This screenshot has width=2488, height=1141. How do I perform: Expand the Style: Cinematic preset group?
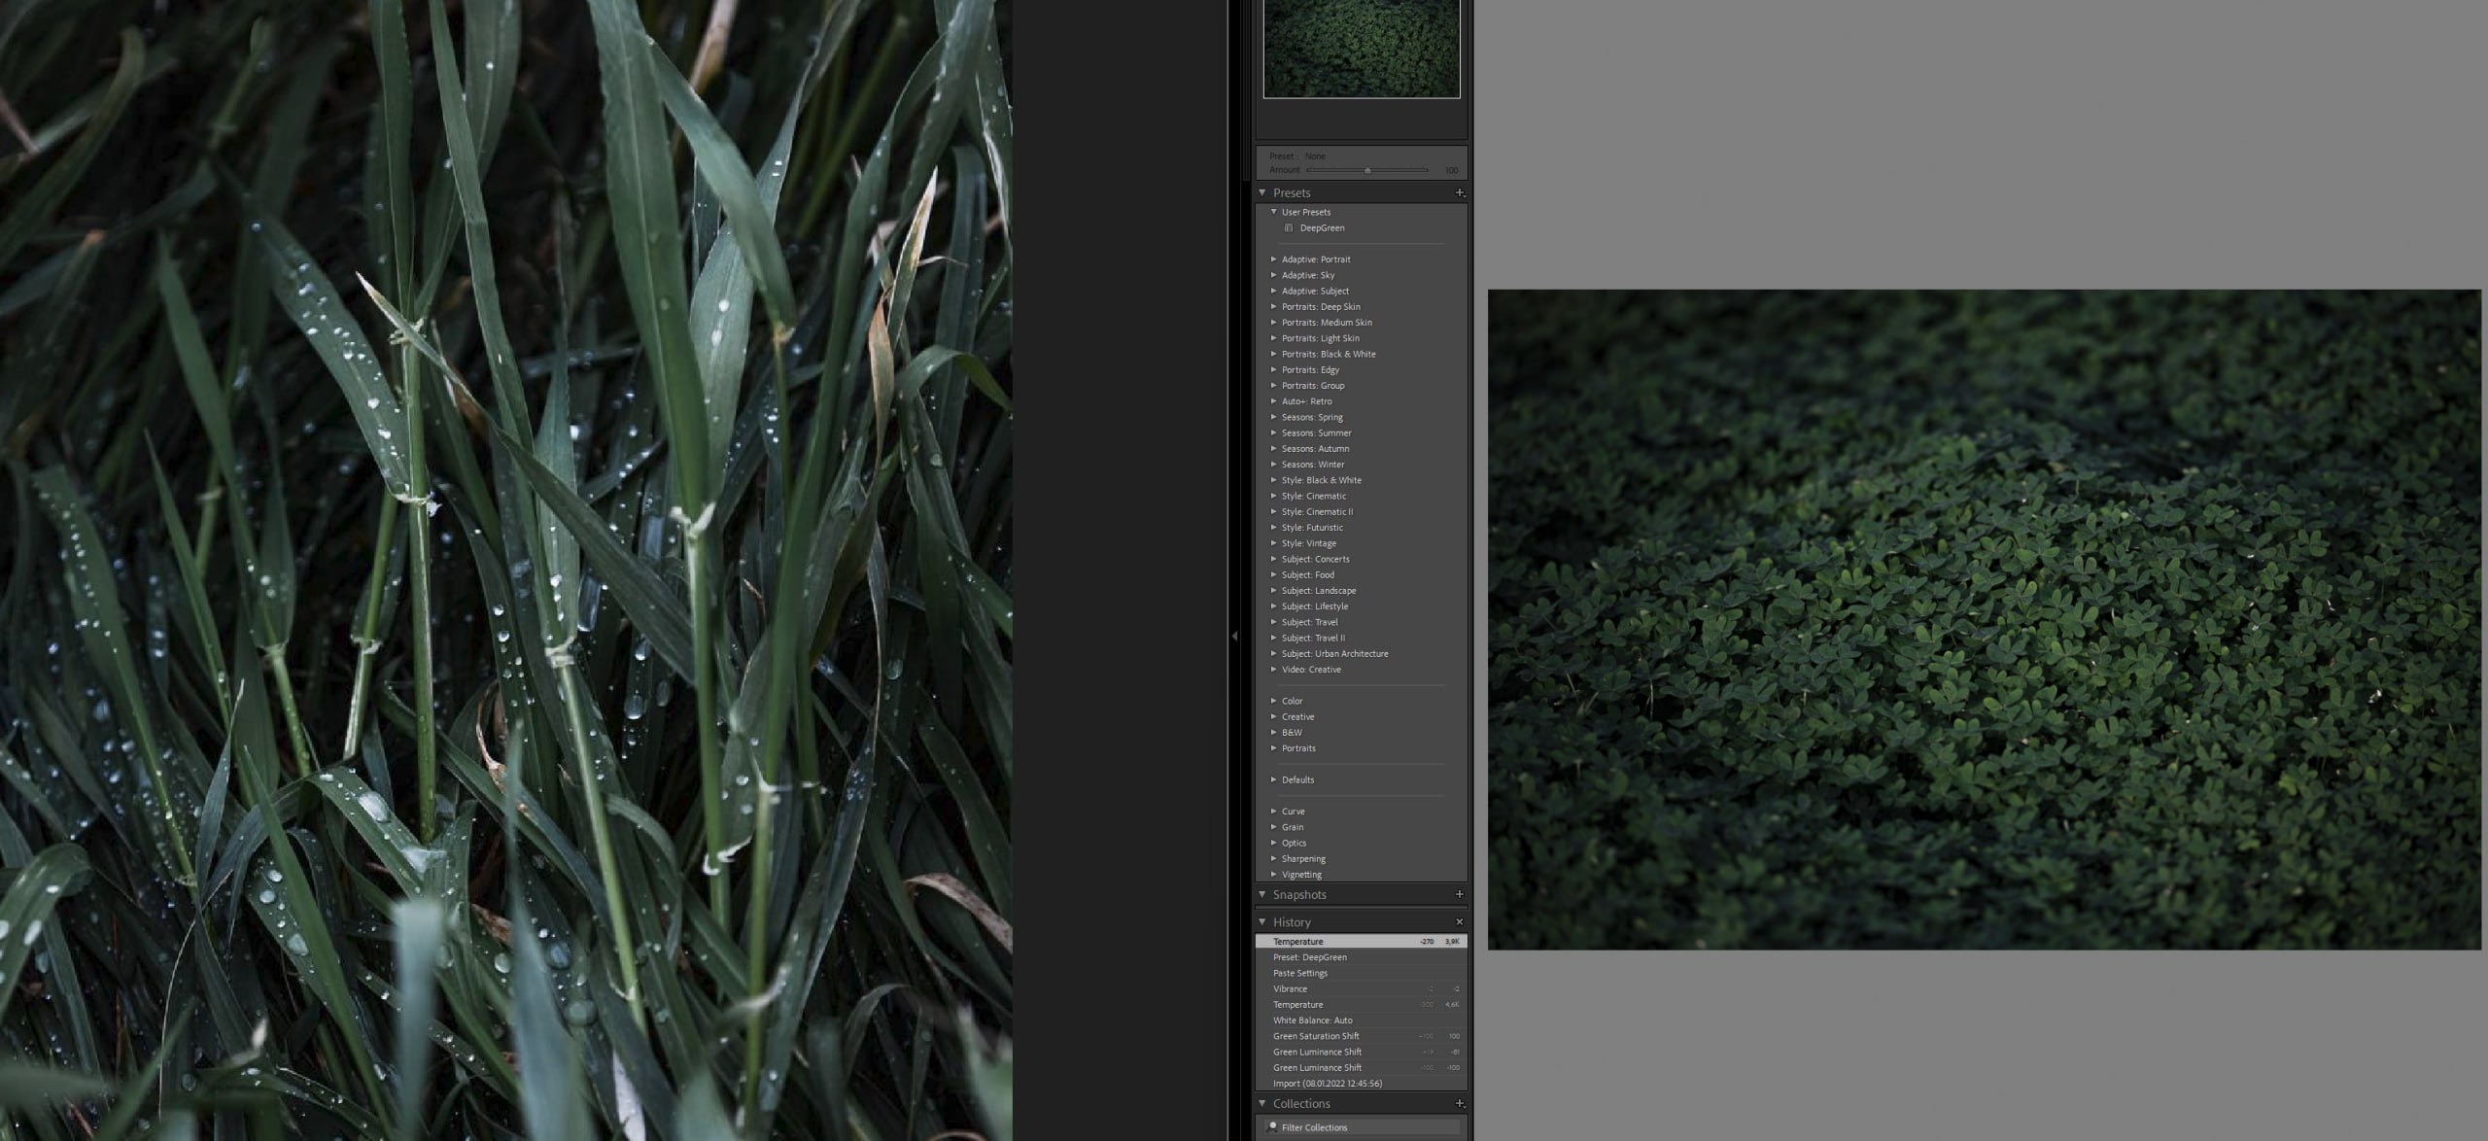(x=1274, y=496)
